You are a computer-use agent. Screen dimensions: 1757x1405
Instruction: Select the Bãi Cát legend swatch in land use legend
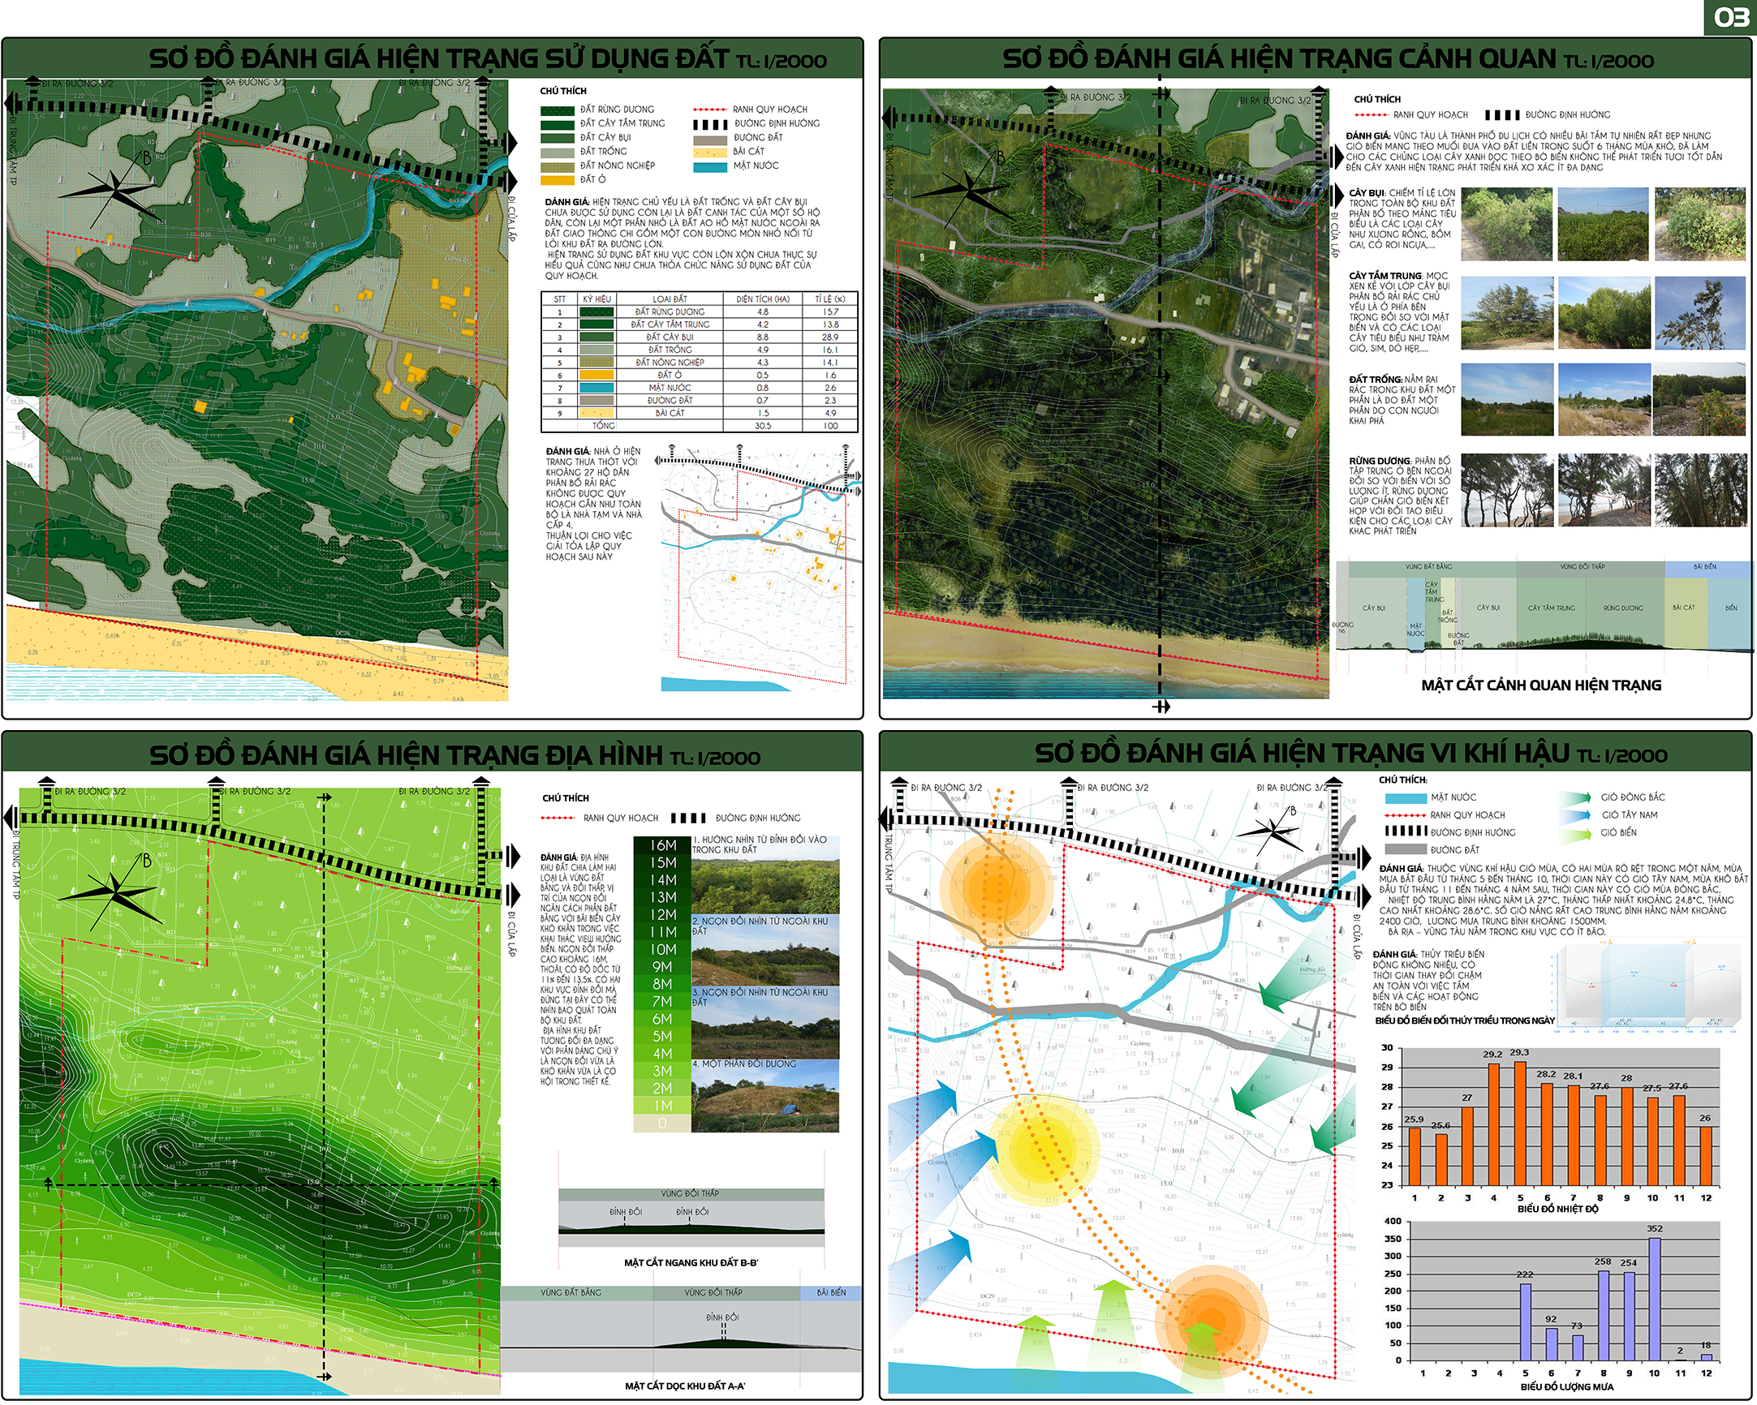point(710,152)
